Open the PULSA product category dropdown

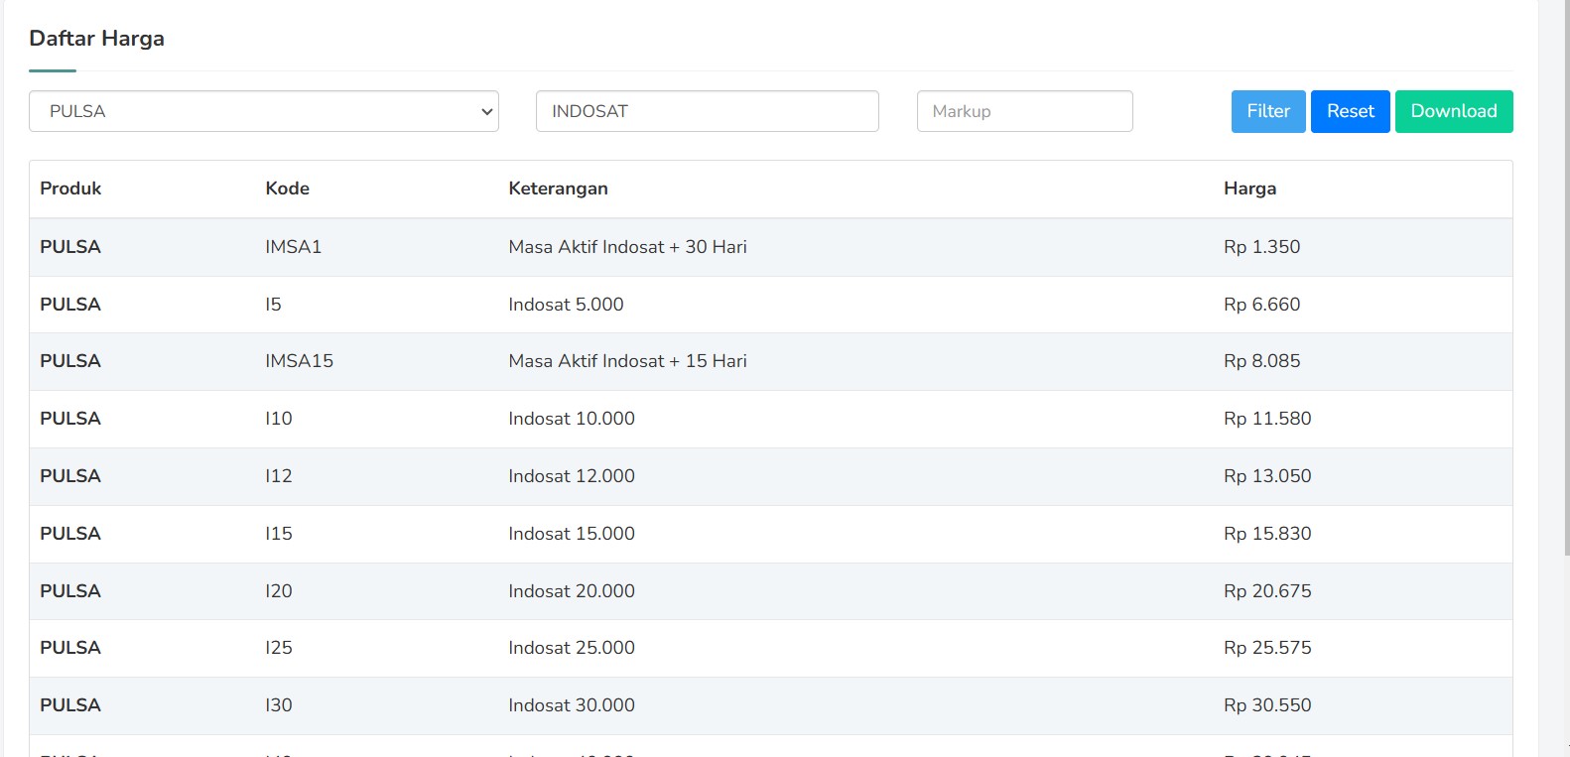pos(263,111)
